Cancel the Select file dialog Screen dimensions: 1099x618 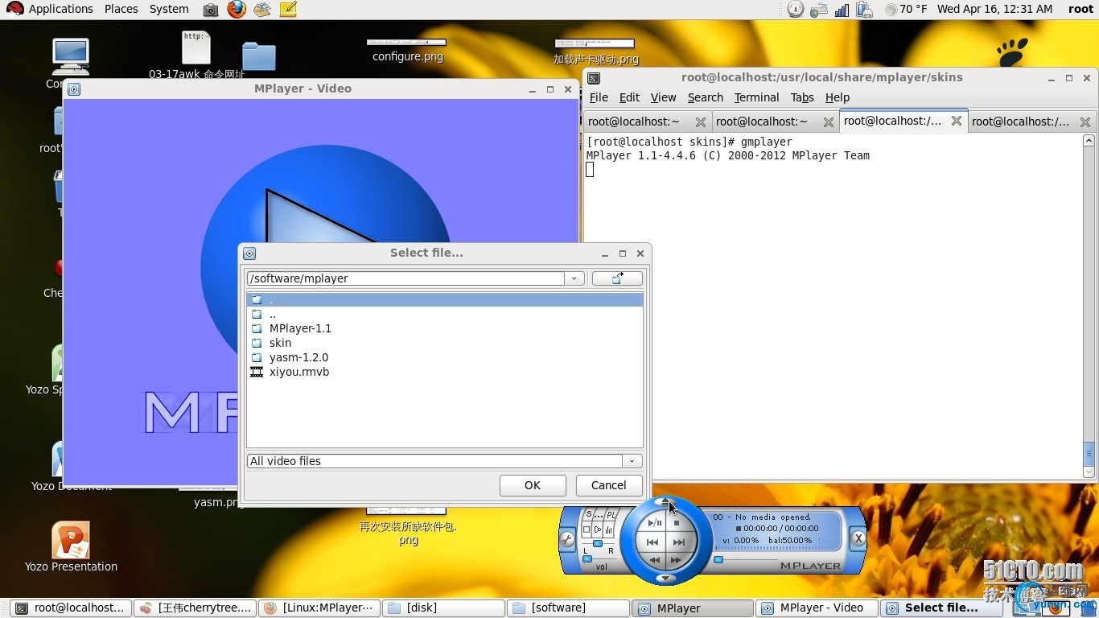(x=609, y=485)
